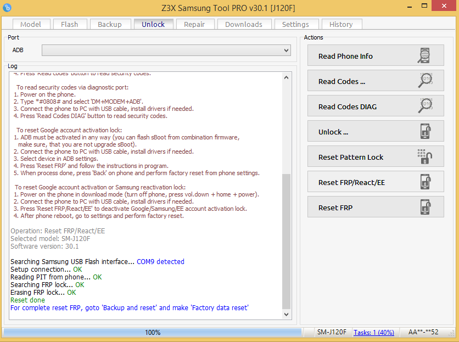This screenshot has width=459, height=342.
Task: Switch to the Flash tab
Action: (x=70, y=24)
